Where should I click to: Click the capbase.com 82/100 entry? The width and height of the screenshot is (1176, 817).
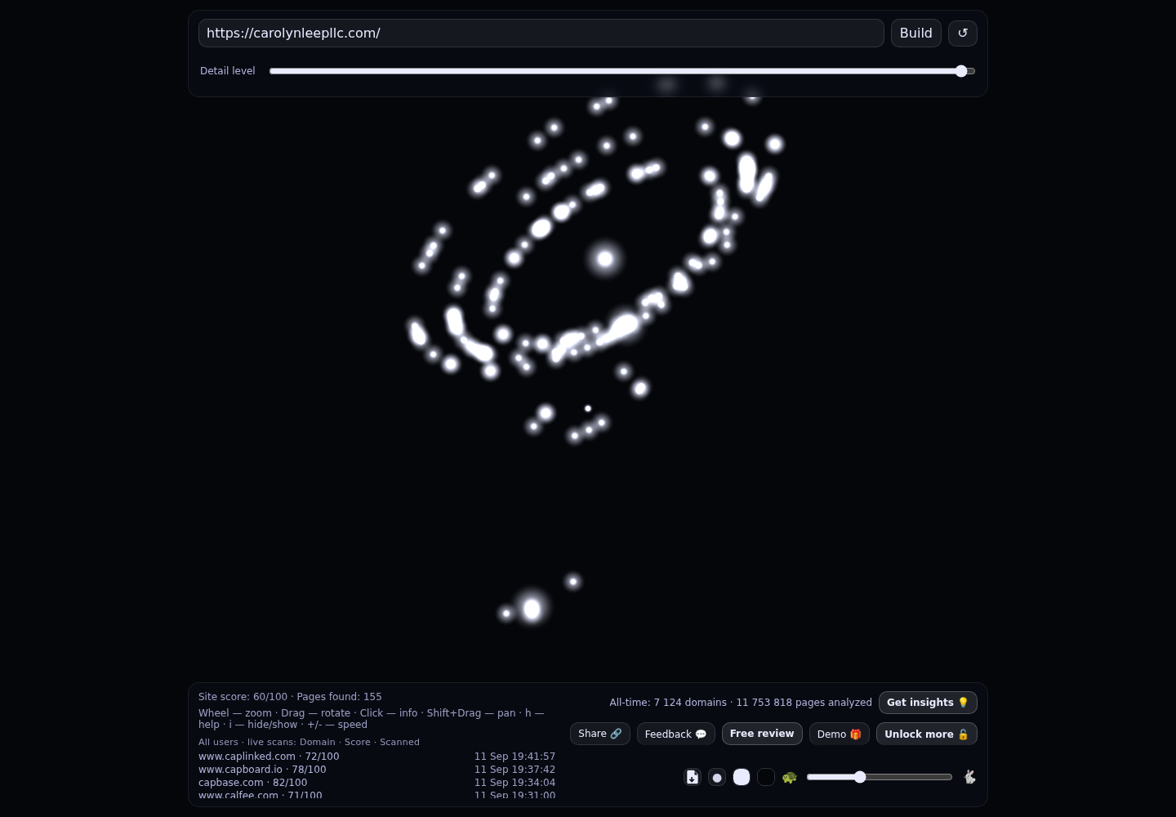click(376, 783)
